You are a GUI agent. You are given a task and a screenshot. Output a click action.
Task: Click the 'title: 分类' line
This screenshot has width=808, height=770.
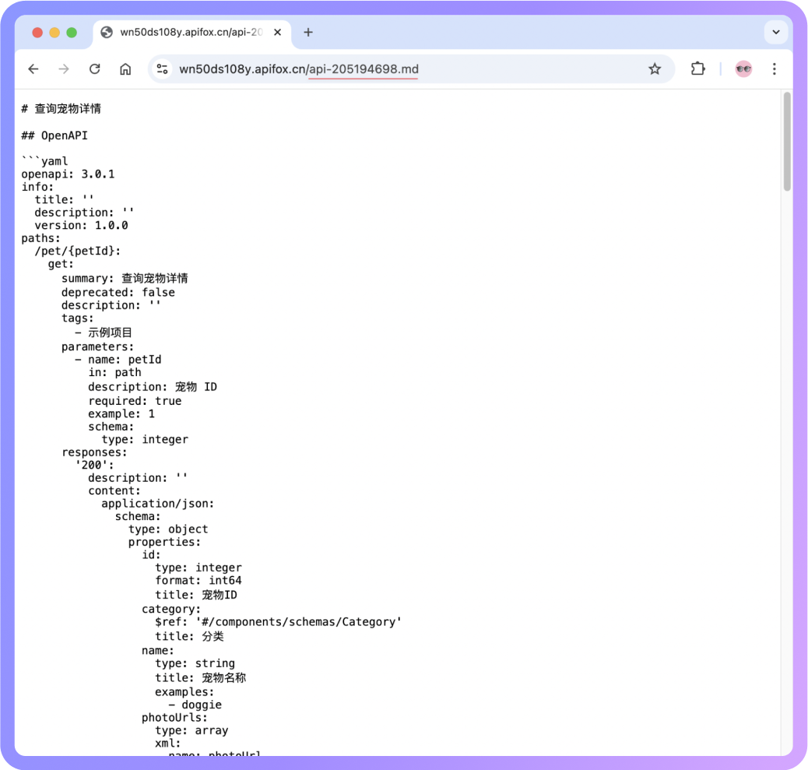190,637
